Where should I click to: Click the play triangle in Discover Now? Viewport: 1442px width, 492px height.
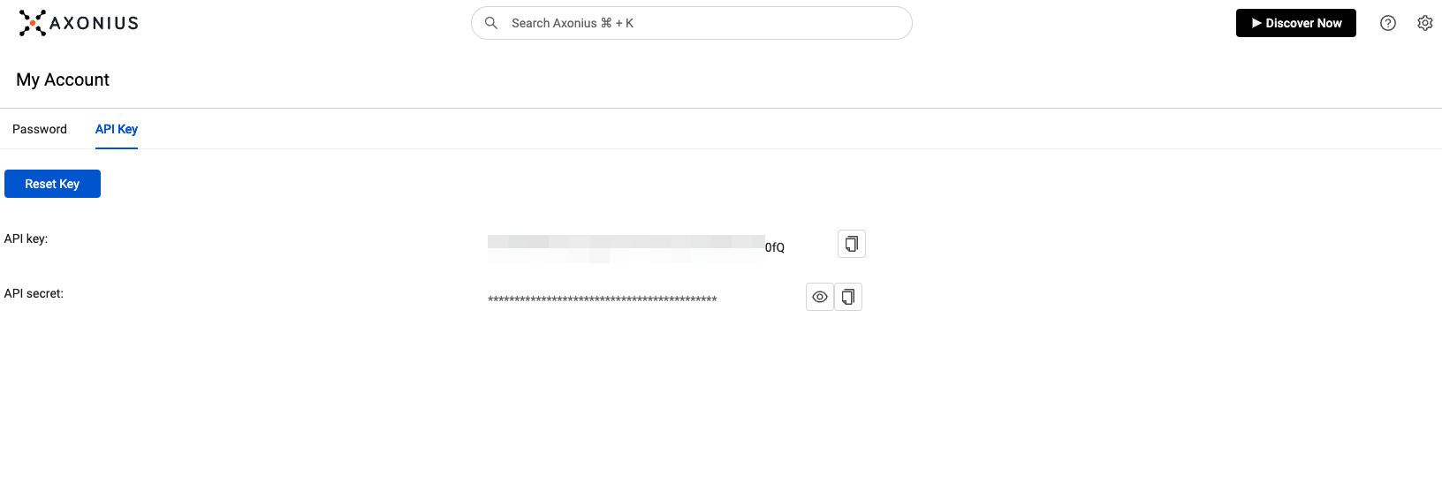coord(1256,23)
